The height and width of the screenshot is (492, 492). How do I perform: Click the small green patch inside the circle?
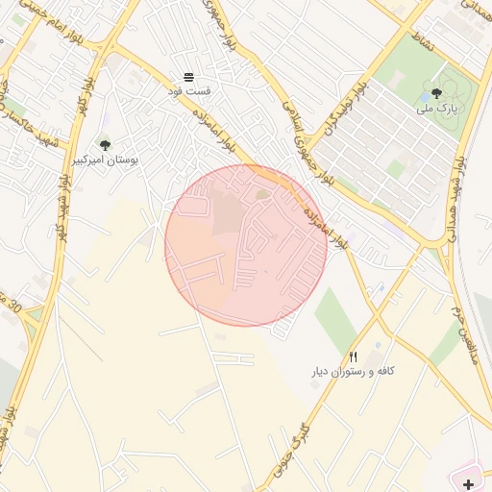pos(262,194)
